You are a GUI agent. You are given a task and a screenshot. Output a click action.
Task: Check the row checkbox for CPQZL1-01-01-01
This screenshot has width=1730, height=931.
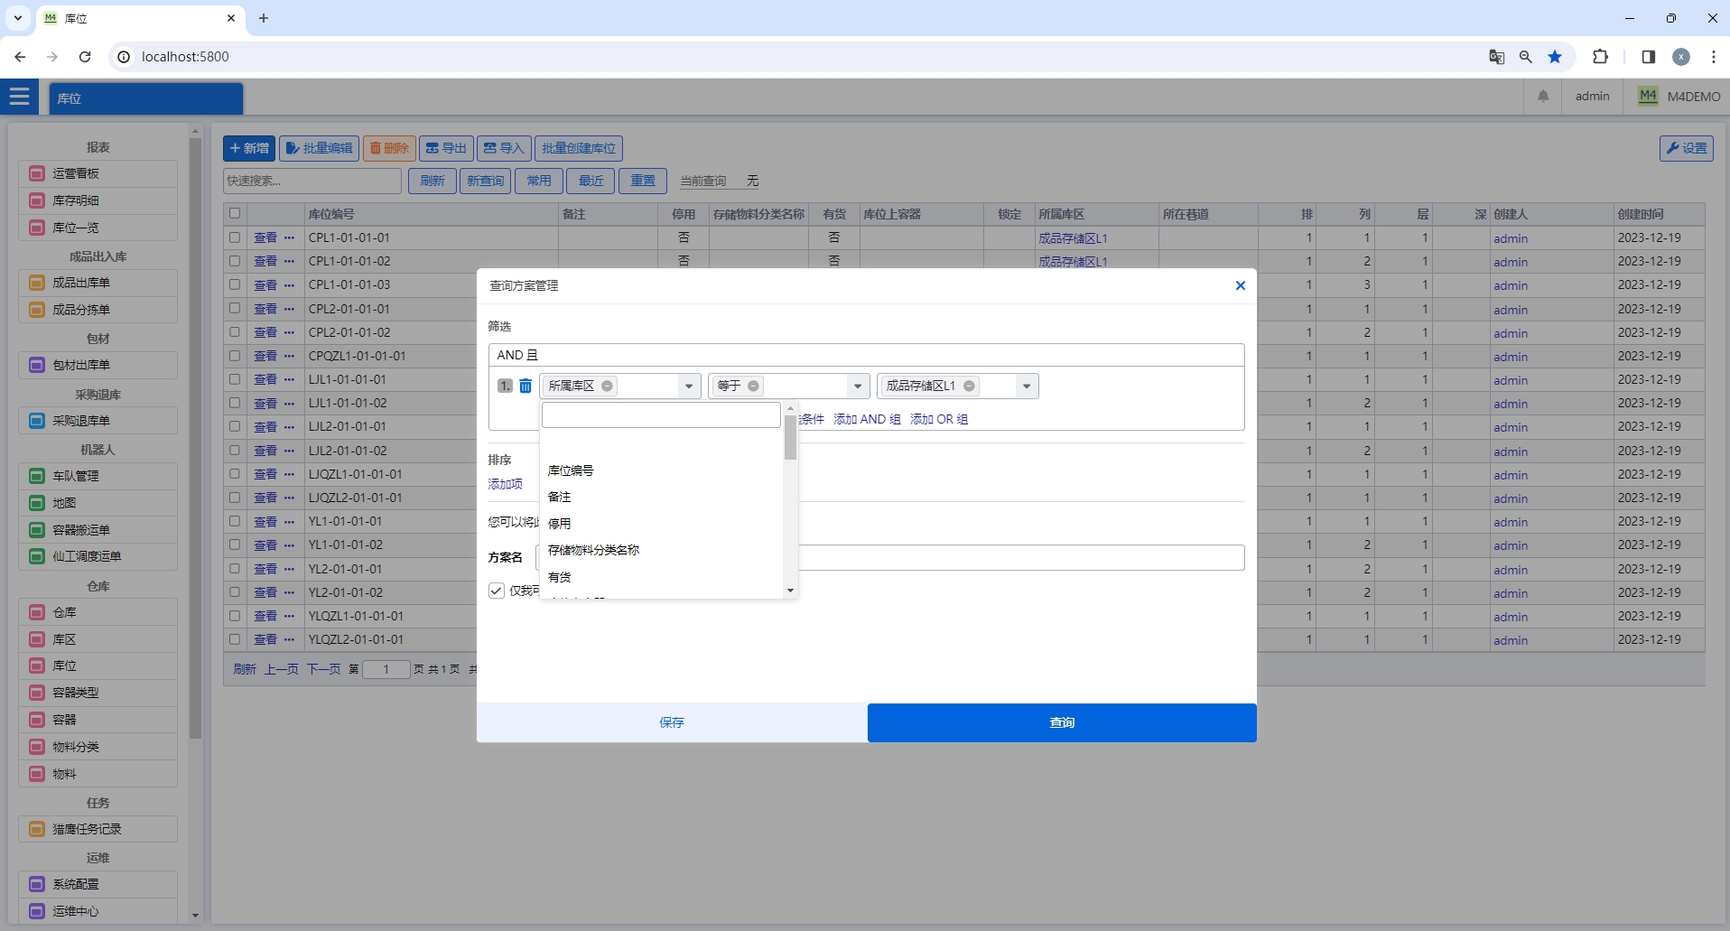pyautogui.click(x=235, y=356)
